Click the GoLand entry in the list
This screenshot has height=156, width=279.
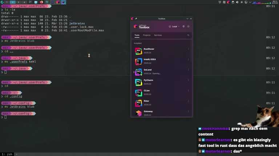coord(147,70)
